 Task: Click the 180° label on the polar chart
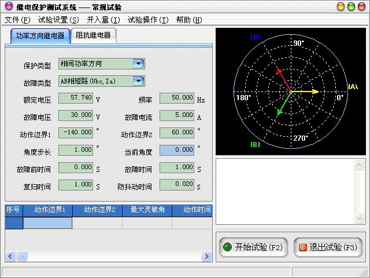click(x=243, y=97)
